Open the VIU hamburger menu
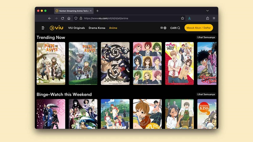The image size is (253, 142). [43, 28]
